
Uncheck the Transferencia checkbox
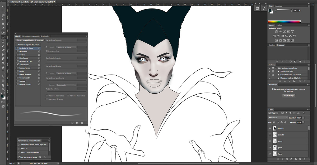[x=18, y=65]
